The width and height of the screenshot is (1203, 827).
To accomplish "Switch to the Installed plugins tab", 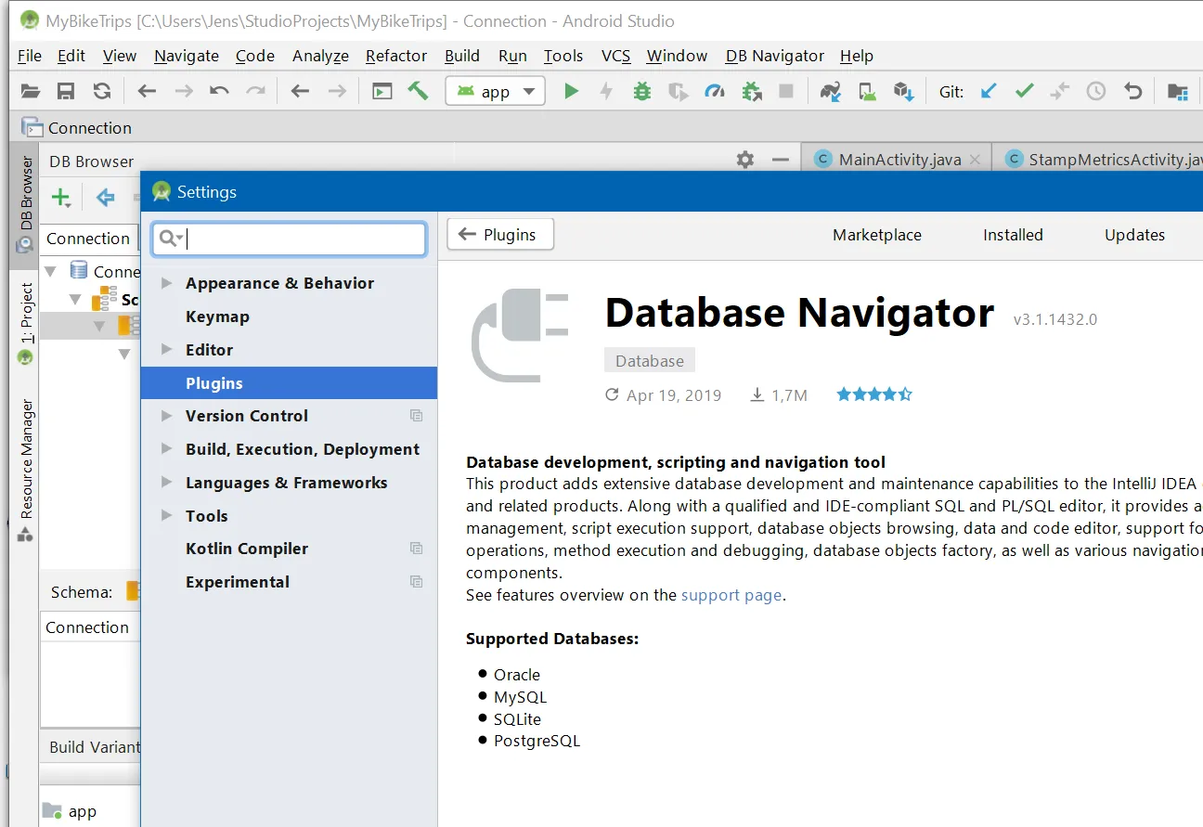I will tap(1014, 235).
